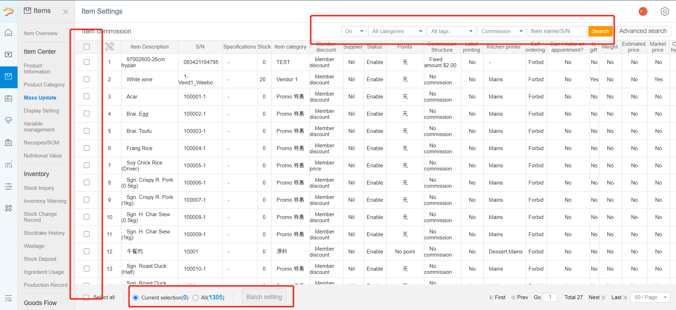
Task: Close the Items panel with X
Action: [x=65, y=12]
